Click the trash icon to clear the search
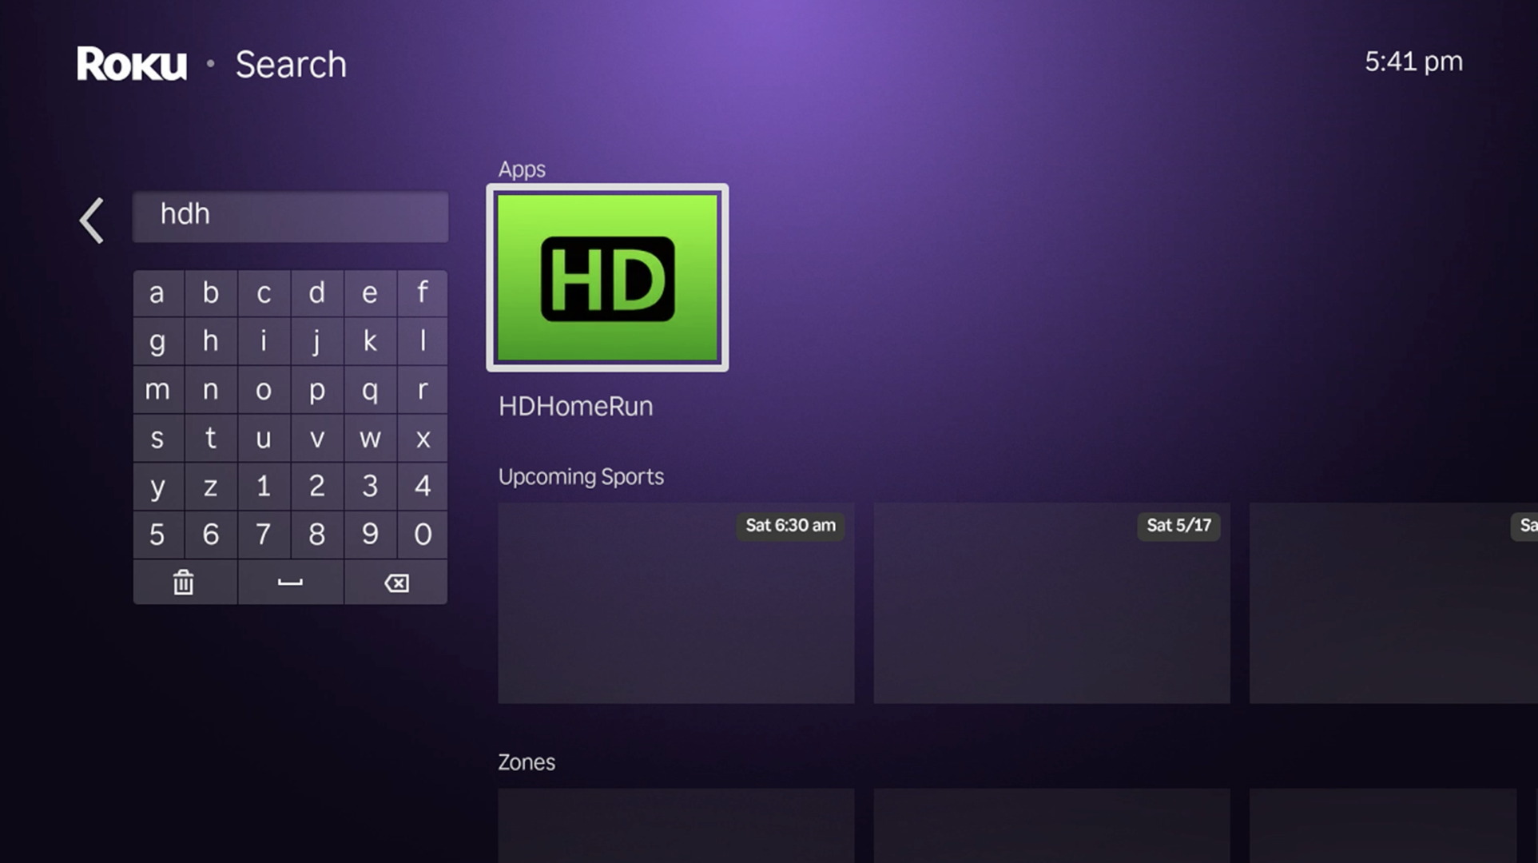Image resolution: width=1538 pixels, height=863 pixels. [x=185, y=583]
